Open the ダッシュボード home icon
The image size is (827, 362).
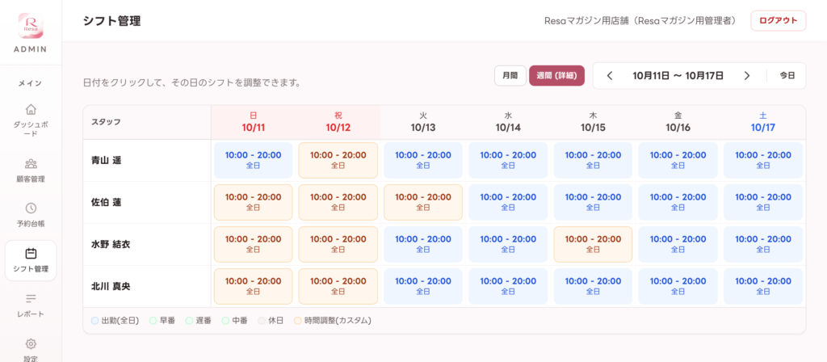point(31,109)
